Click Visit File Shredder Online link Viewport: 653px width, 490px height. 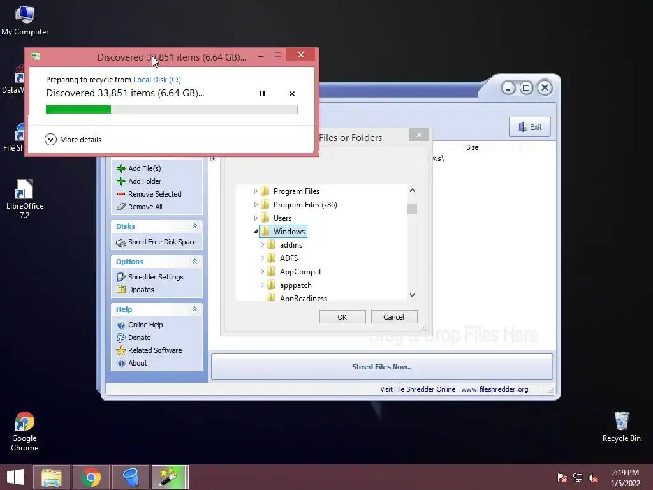tap(418, 389)
